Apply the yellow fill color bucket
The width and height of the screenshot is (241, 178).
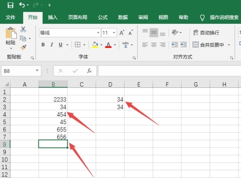click(x=95, y=45)
